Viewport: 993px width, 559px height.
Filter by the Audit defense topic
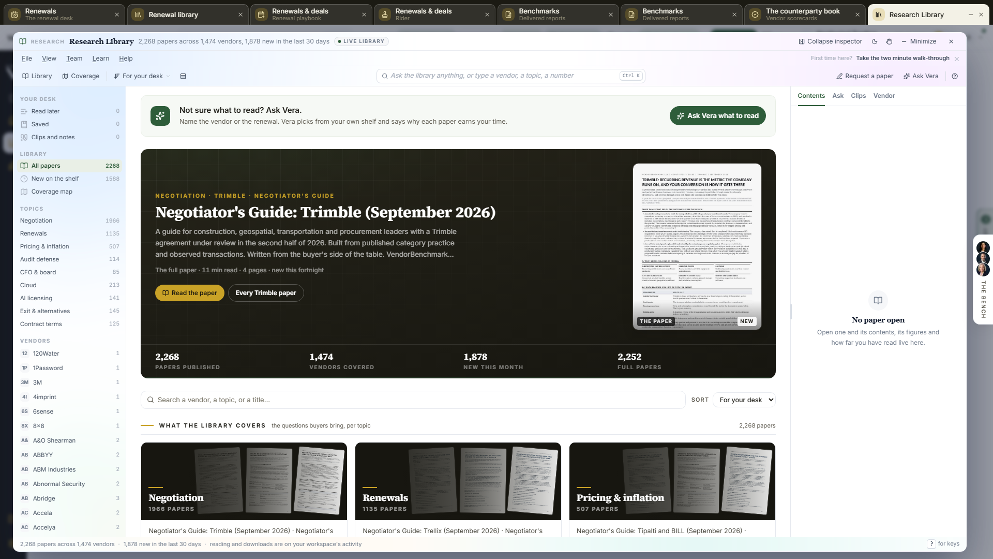pos(70,259)
